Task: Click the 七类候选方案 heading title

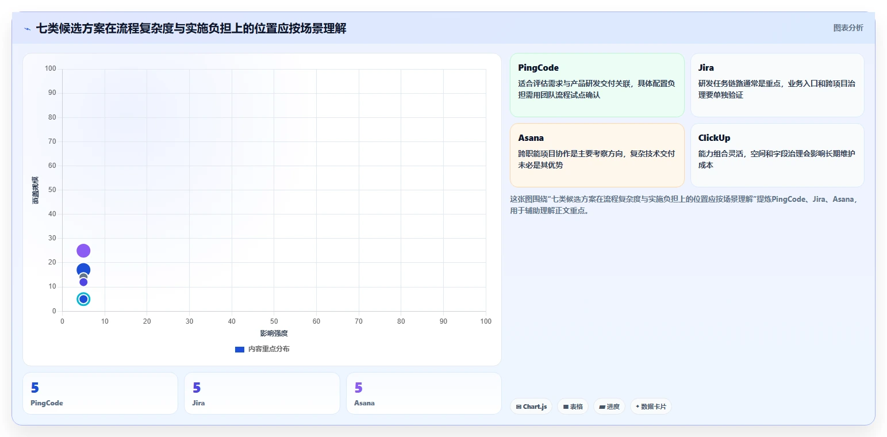Action: [191, 28]
